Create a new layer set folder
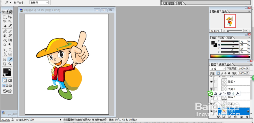Viewport: 254px width, 123px height. point(229,116)
